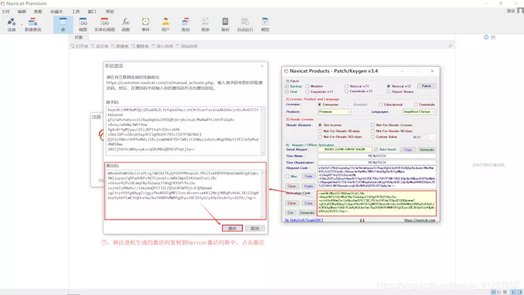Open the 0x32 custom value dropdown
The width and height of the screenshot is (524, 295).
coord(423,137)
